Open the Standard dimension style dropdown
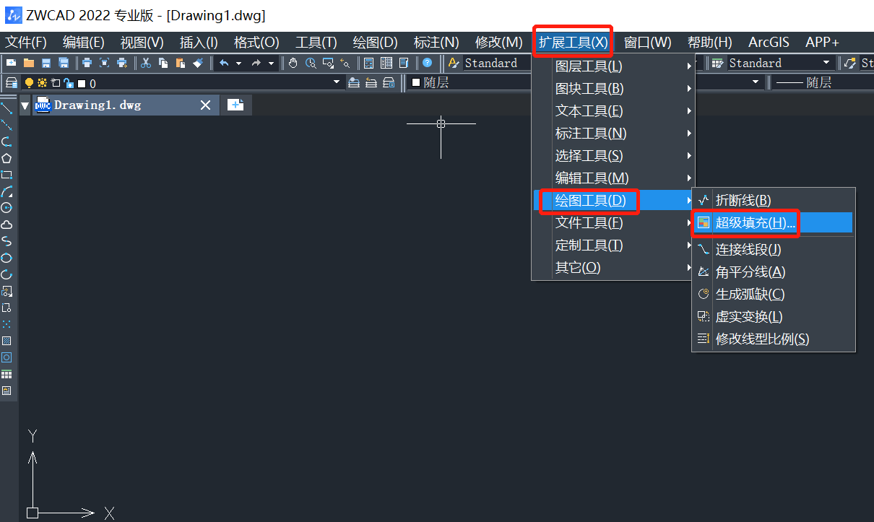The height and width of the screenshot is (522, 874). coord(827,63)
